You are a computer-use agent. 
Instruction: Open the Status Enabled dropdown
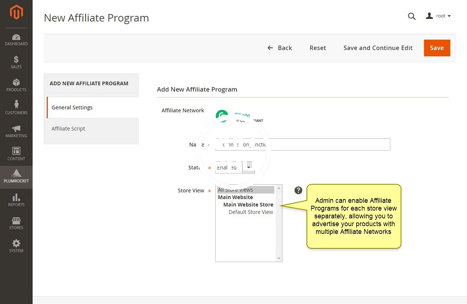coord(235,168)
